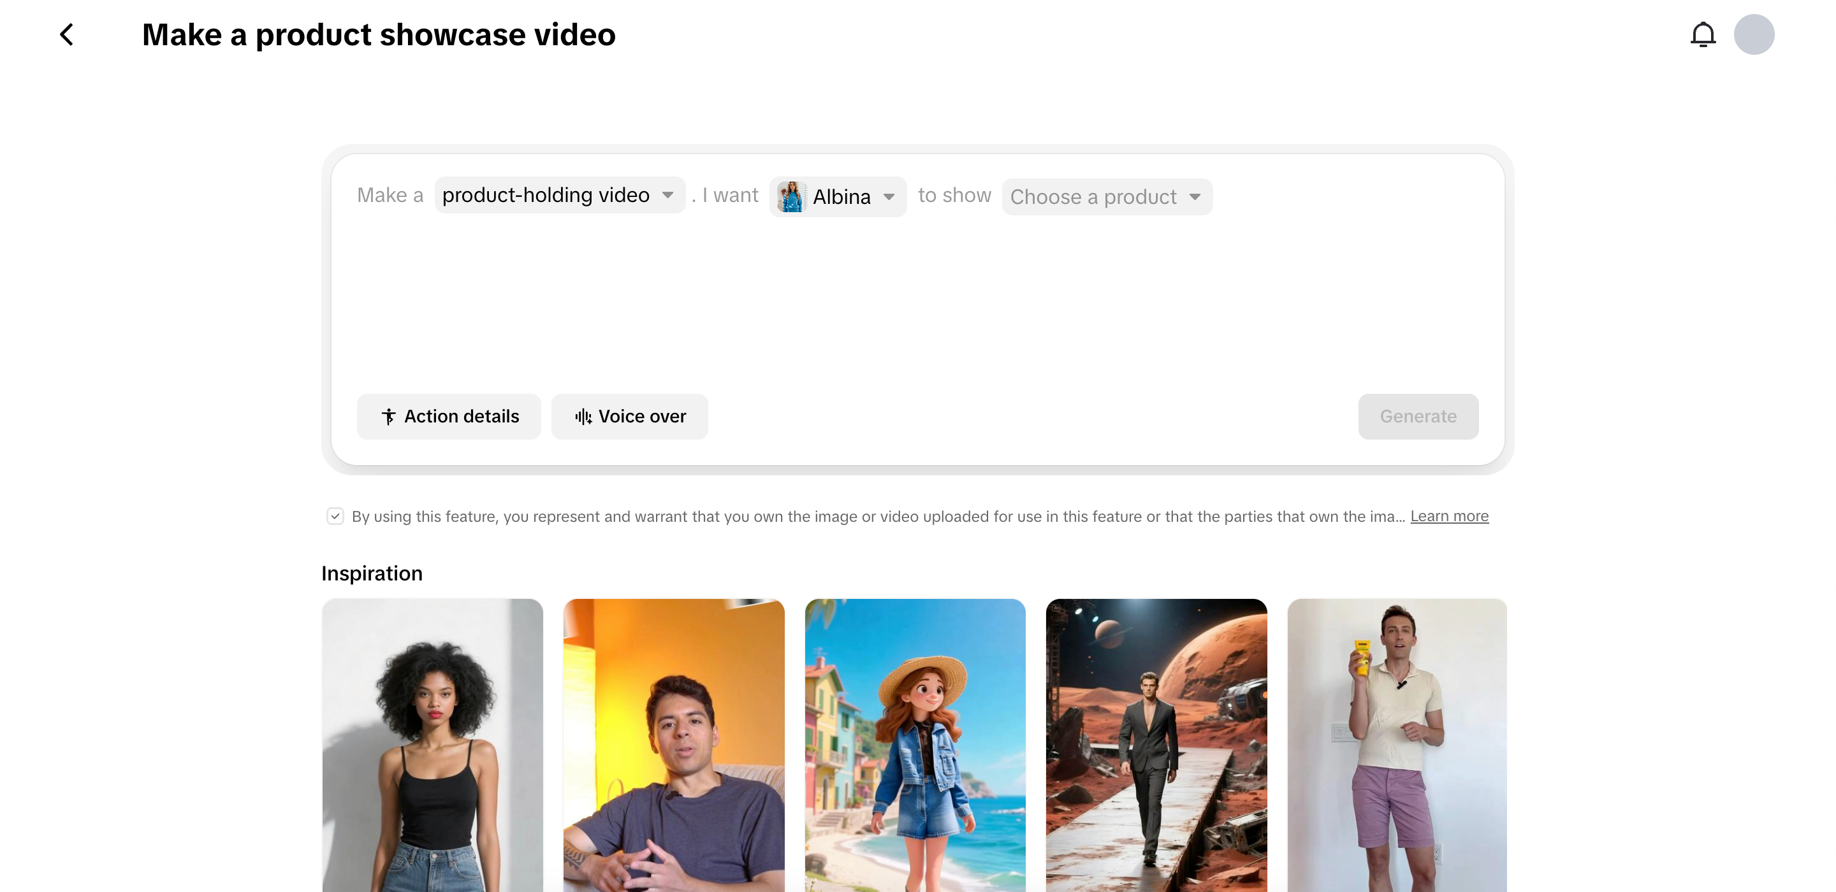The width and height of the screenshot is (1836, 892).
Task: Click the empty prompt text area
Action: click(x=917, y=299)
